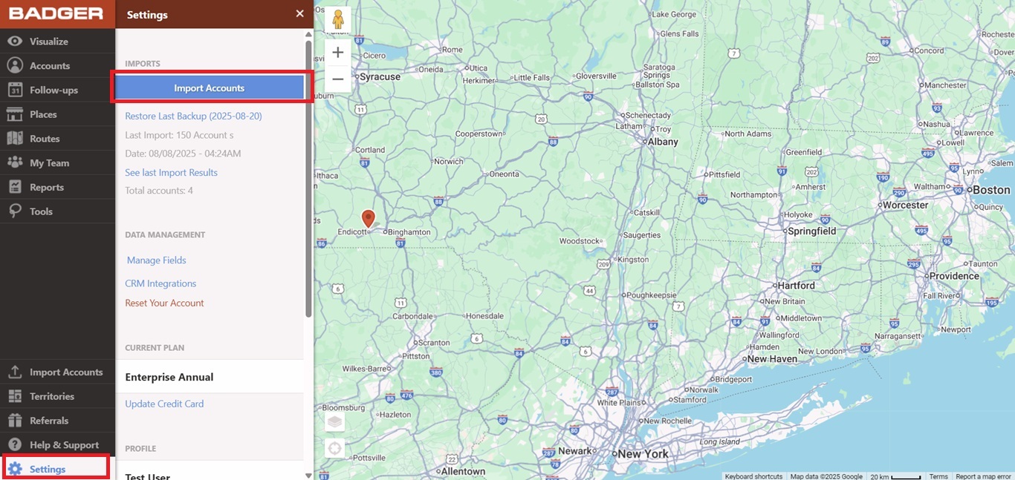
Task: Open the Visualize menu item
Action: [57, 42]
